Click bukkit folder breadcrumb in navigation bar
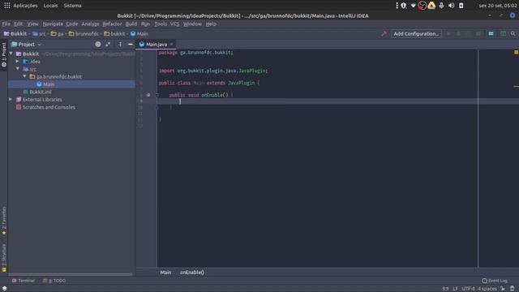519x292 pixels. 114,33
